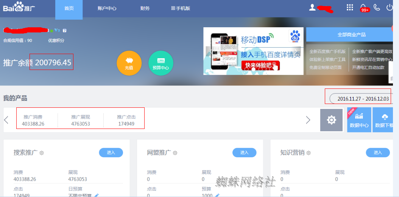Open link 体验新上架推广工具

pyautogui.click(x=327, y=60)
